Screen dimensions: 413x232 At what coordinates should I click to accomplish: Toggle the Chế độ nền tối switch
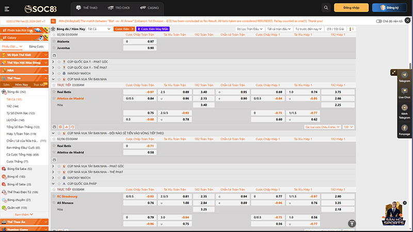click(x=379, y=21)
